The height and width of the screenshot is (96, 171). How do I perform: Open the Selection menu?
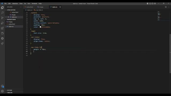pos(15,3)
